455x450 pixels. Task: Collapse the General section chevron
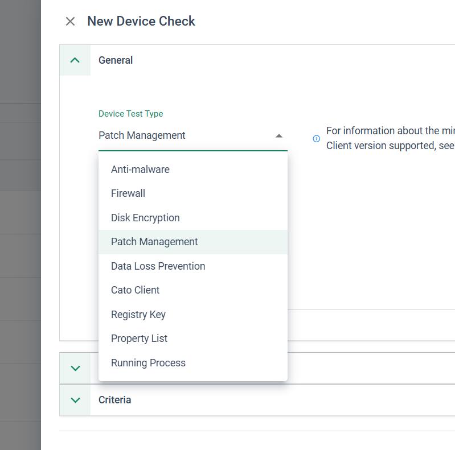pyautogui.click(x=75, y=60)
